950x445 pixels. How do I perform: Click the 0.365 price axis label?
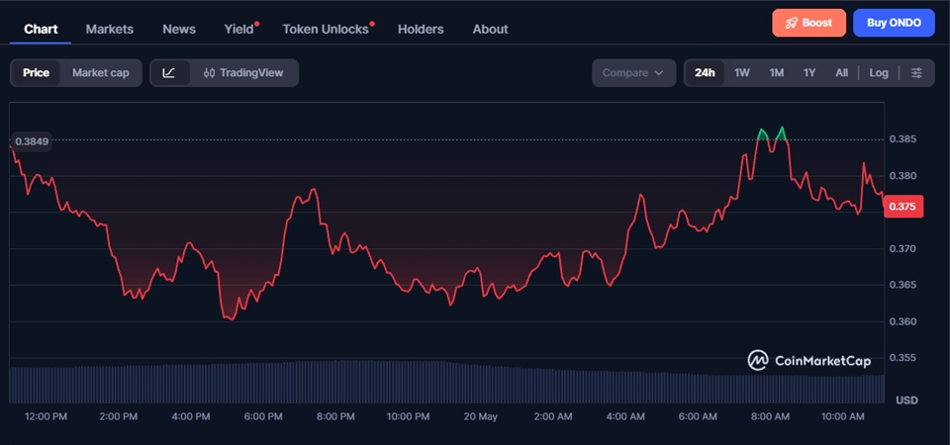click(x=901, y=285)
